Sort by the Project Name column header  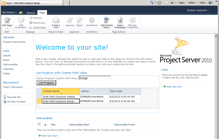click(60, 91)
